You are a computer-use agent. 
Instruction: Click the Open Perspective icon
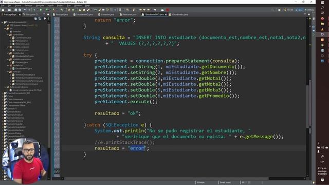[x=279, y=10]
